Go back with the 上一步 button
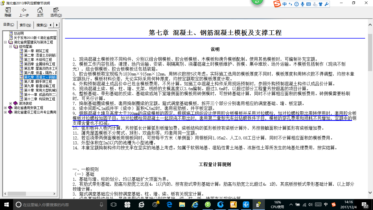The width and height of the screenshot is (373, 210). point(24,12)
